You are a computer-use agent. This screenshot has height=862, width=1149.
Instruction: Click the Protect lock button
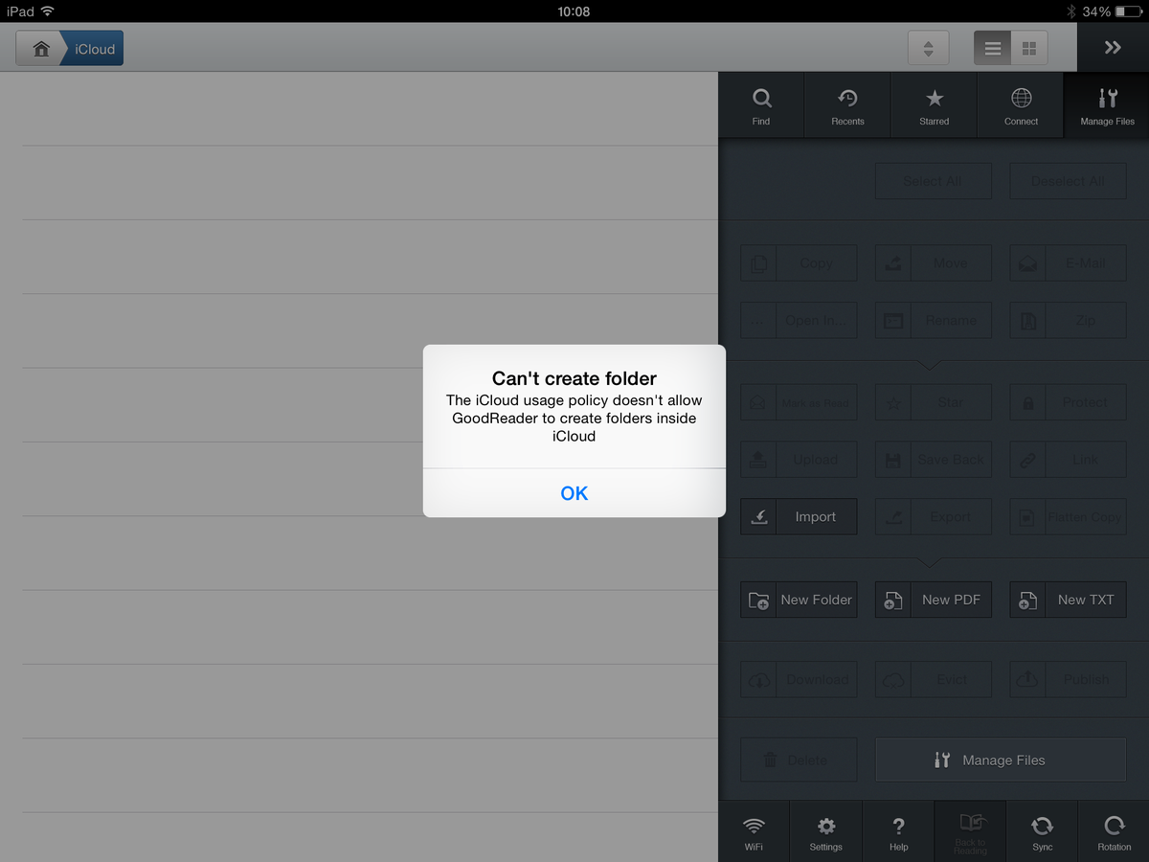1069,402
